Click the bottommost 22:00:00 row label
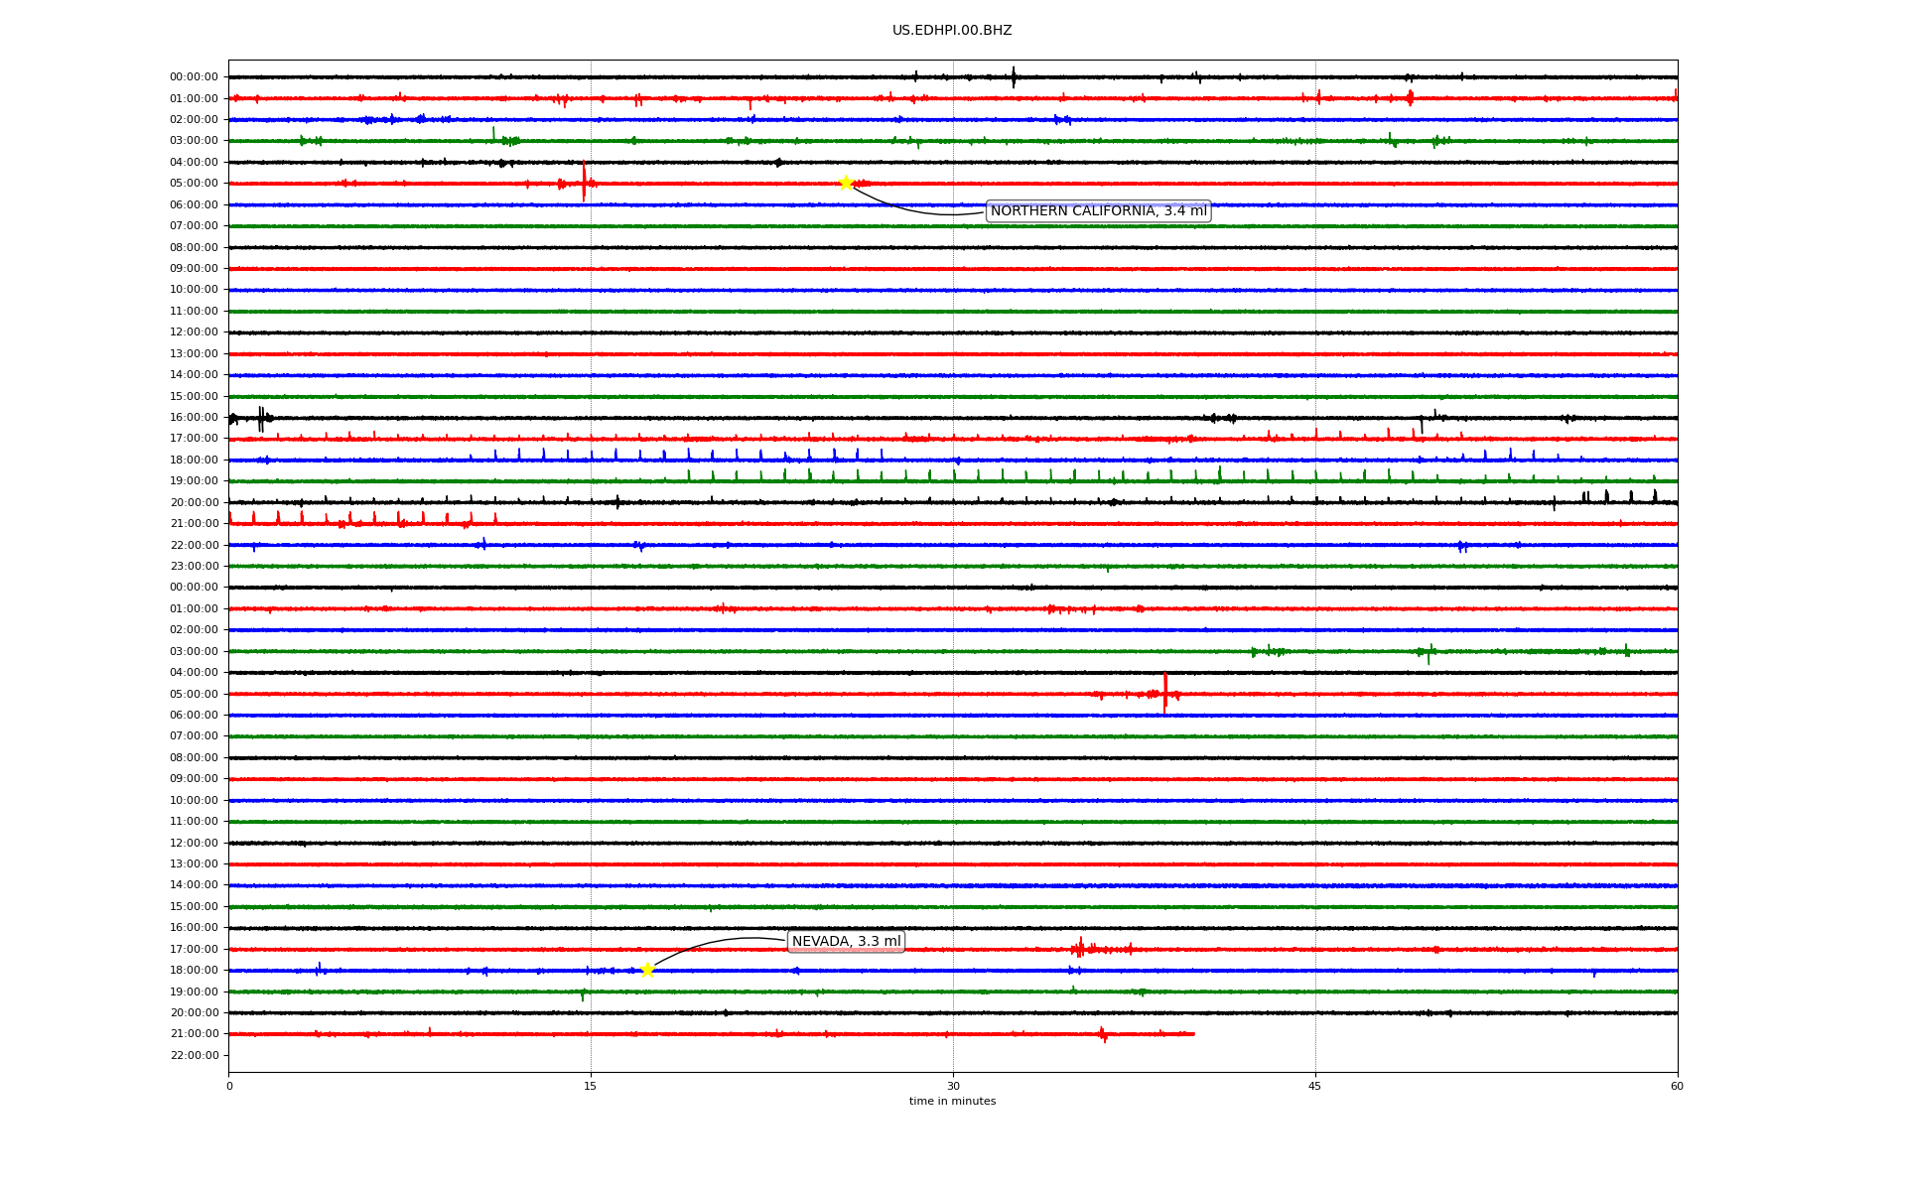Image resolution: width=1906 pixels, height=1191 pixels. (194, 1055)
